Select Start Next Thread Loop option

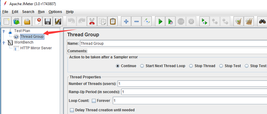pos(142,66)
